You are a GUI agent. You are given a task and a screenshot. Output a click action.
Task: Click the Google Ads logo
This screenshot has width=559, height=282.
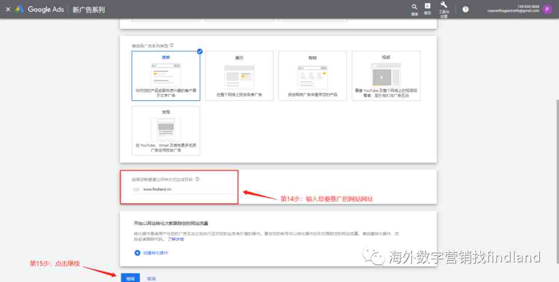click(40, 9)
